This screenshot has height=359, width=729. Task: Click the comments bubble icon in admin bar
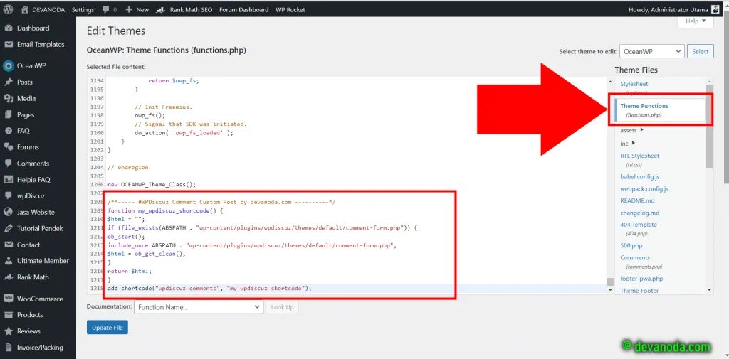point(105,9)
